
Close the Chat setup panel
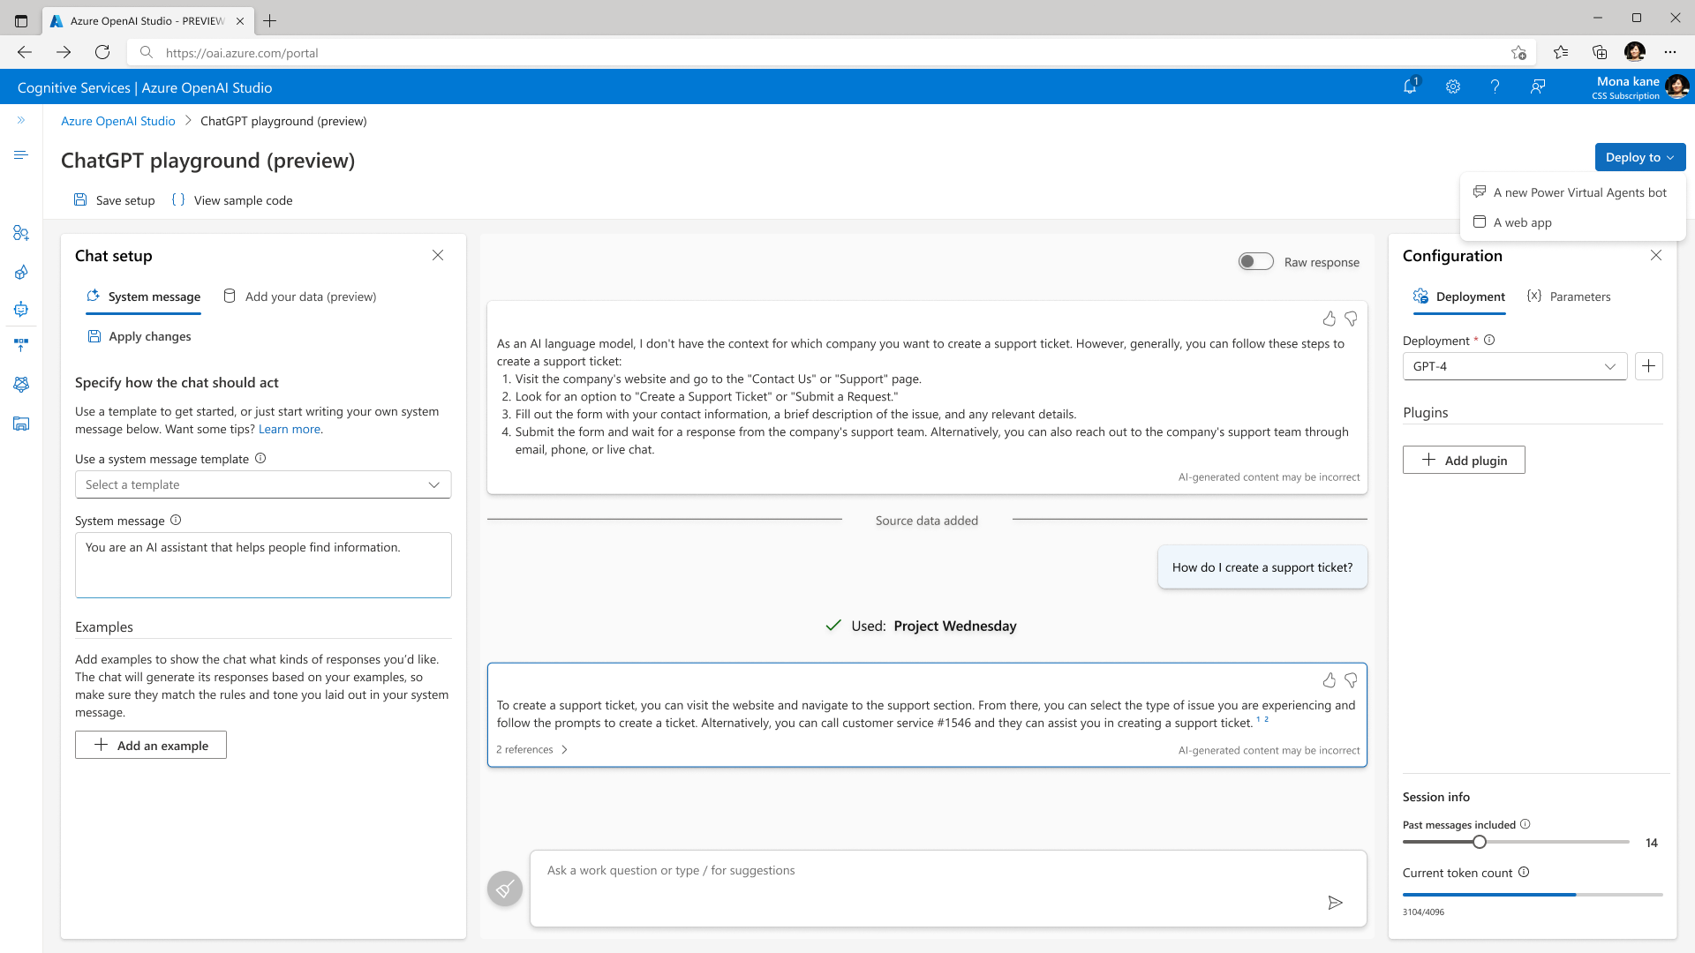438,255
